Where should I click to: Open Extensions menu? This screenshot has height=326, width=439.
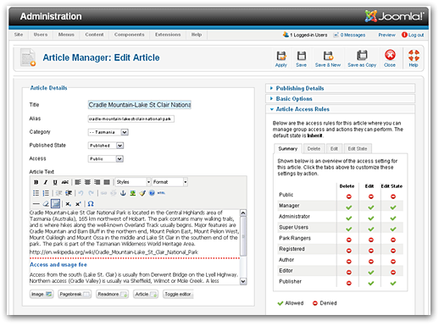(x=168, y=35)
